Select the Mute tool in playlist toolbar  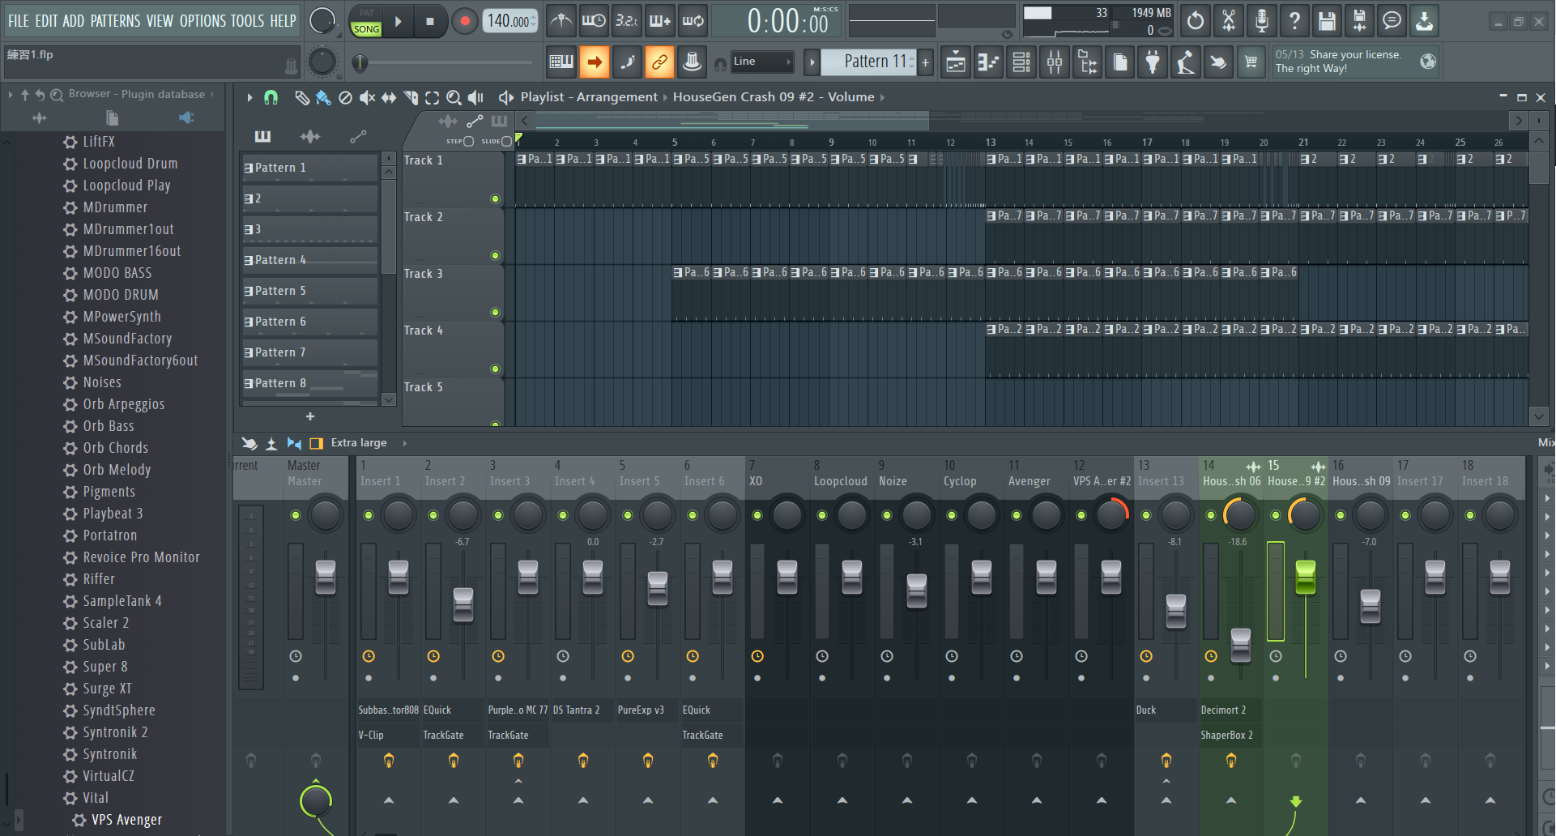pyautogui.click(x=367, y=97)
